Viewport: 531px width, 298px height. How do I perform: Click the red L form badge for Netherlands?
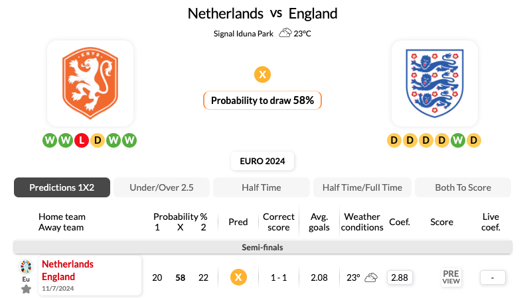(x=82, y=140)
